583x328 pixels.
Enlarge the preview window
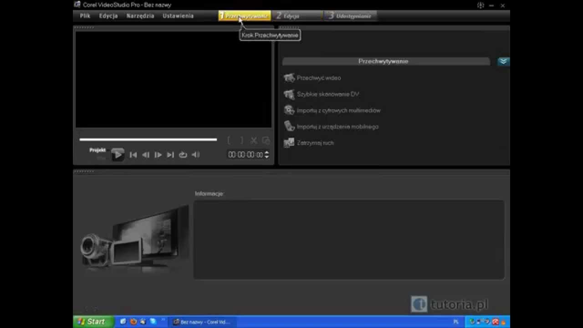click(266, 141)
